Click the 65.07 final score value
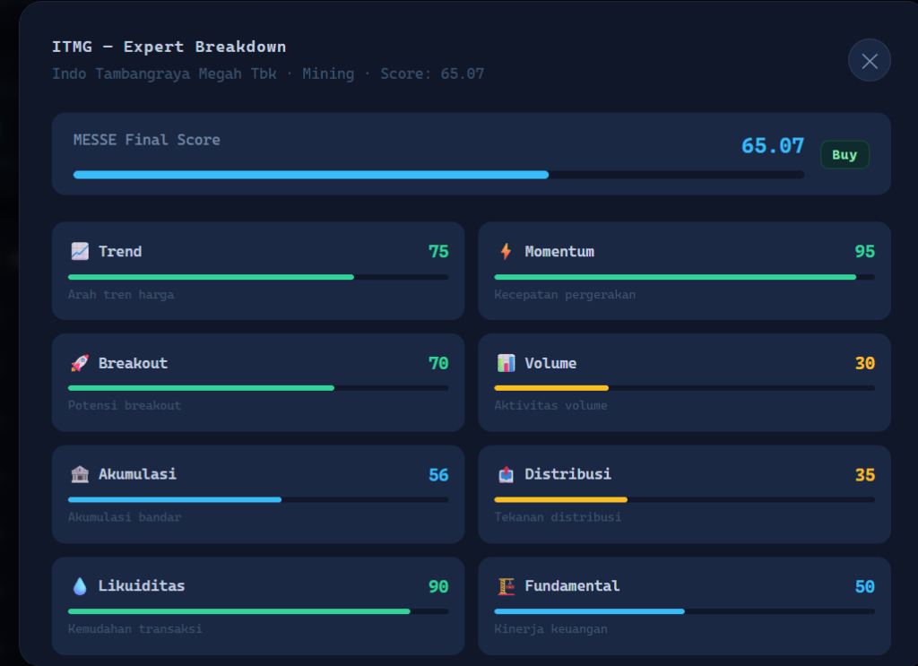The height and width of the screenshot is (666, 918). [772, 146]
